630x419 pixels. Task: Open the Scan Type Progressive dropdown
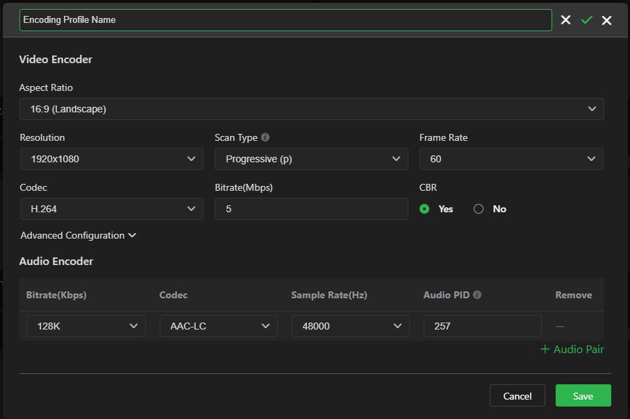click(x=311, y=159)
